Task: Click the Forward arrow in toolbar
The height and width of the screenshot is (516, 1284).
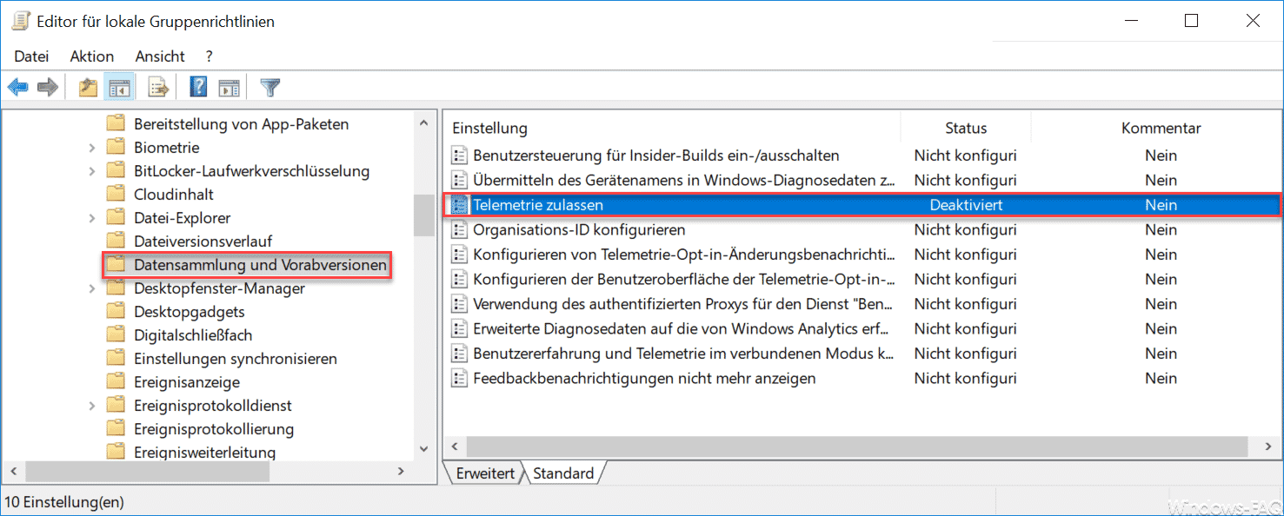Action: point(48,88)
